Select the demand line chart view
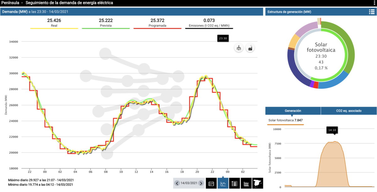 (x=223, y=183)
